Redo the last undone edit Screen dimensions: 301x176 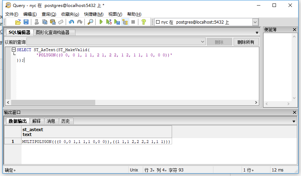coord(80,22)
